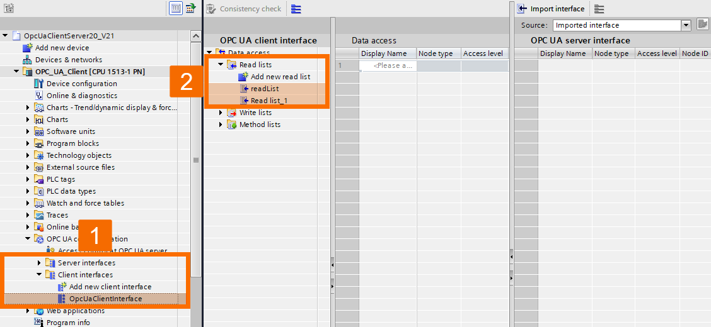Collapse the OpcUaClientServer20_V21 project node

(x=6, y=36)
